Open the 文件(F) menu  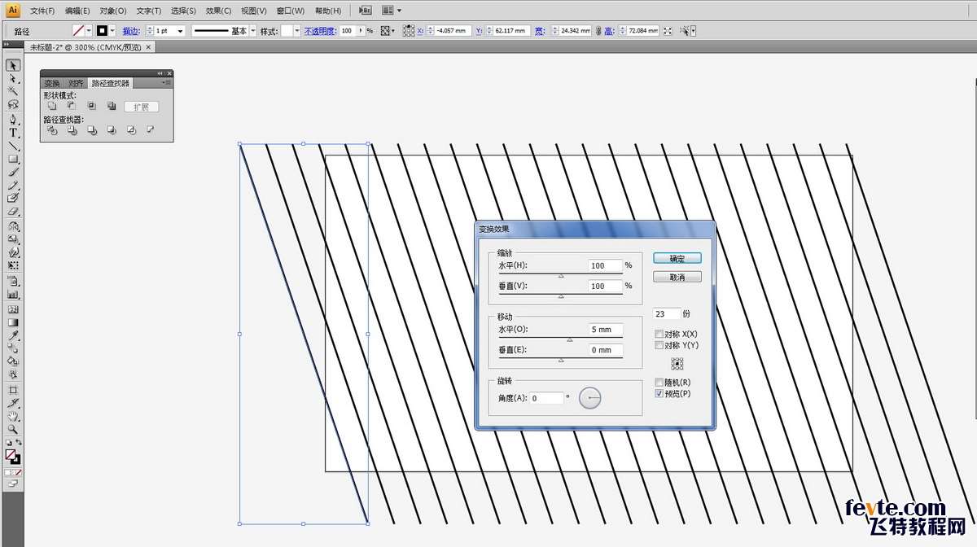[x=42, y=11]
